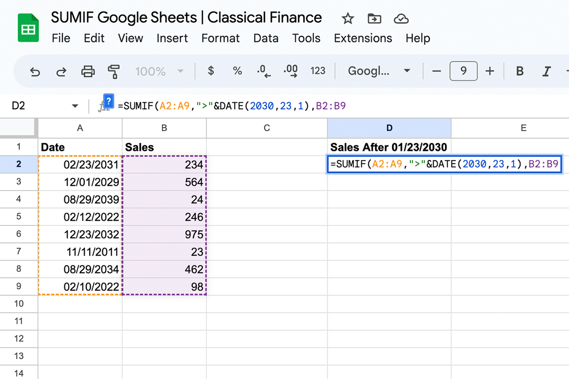Viewport: 569px width, 379px height.
Task: Click the Undo icon
Action: pyautogui.click(x=35, y=71)
